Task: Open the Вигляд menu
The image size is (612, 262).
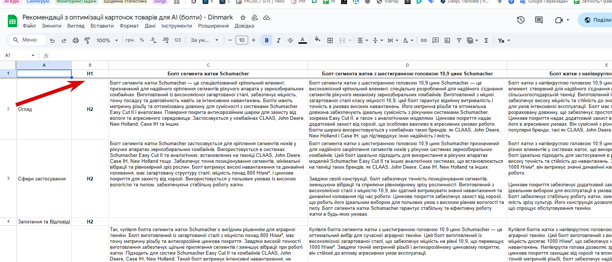Action: pos(76,26)
